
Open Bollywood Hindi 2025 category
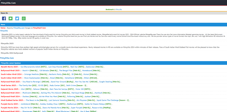(x=10, y=71)
